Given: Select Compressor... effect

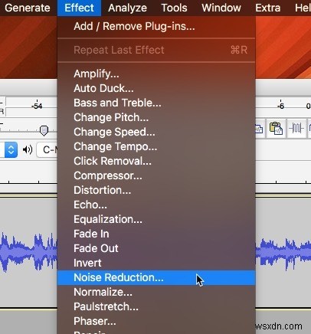Looking at the screenshot, I should click(x=156, y=175).
